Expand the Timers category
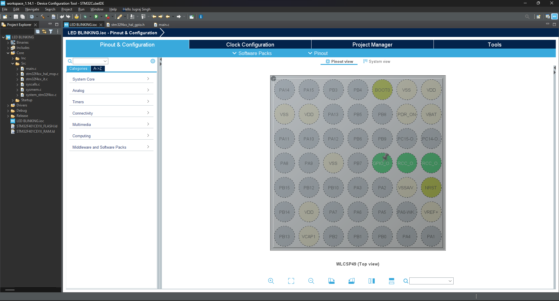This screenshot has width=559, height=301. click(111, 102)
